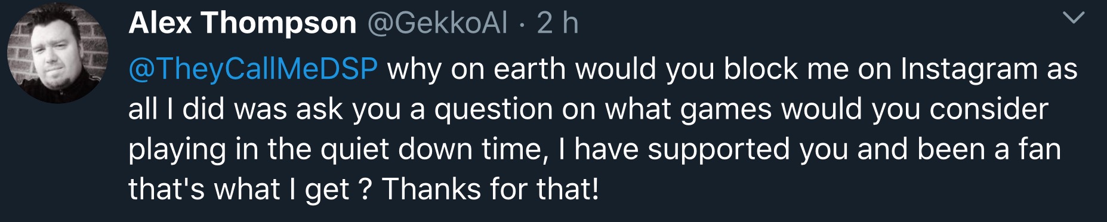The height and width of the screenshot is (222, 1107).
Task: Click the tweet line starting "playing in the quiet"
Action: pos(594,149)
